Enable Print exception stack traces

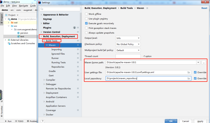pos(86,28)
